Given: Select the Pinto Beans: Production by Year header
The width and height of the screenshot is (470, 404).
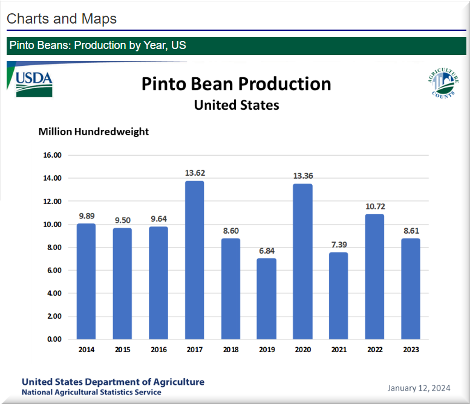Looking at the screenshot, I should [98, 46].
